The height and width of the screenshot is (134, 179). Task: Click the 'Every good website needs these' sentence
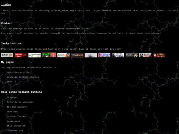tap(61, 49)
